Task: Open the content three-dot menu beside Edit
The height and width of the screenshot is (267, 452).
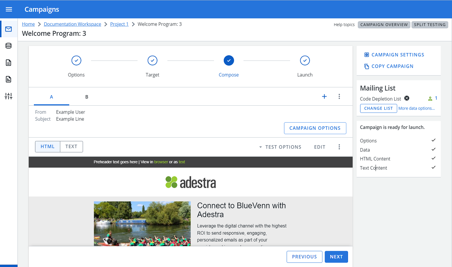Action: click(x=339, y=147)
